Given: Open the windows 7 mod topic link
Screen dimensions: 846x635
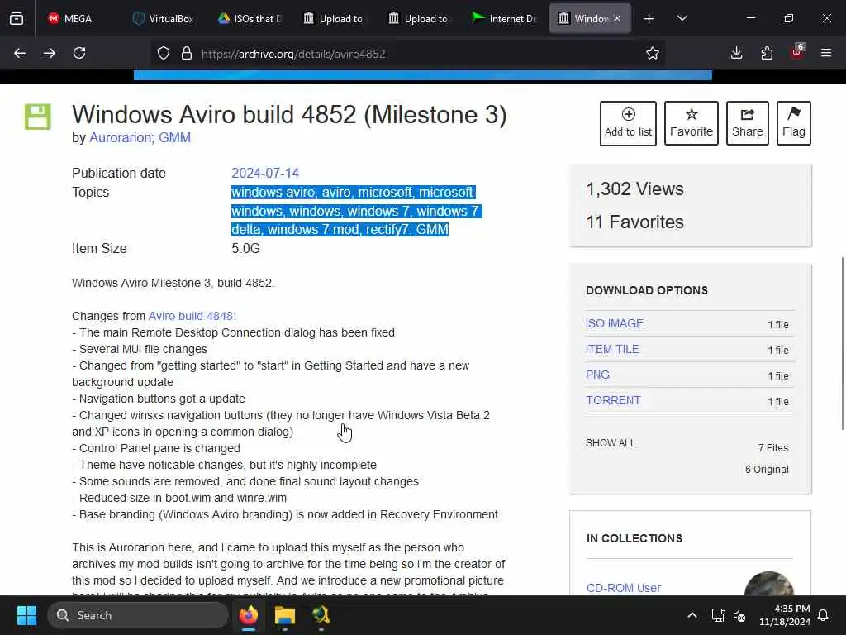Looking at the screenshot, I should click(x=313, y=230).
